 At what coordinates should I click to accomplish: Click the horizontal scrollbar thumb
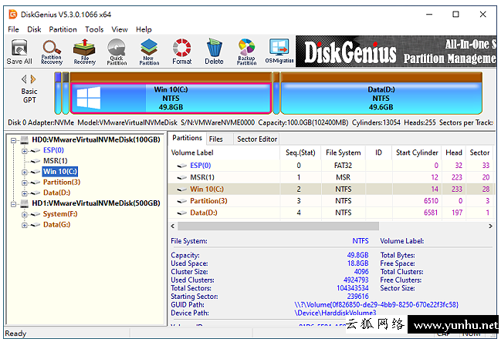279,226
